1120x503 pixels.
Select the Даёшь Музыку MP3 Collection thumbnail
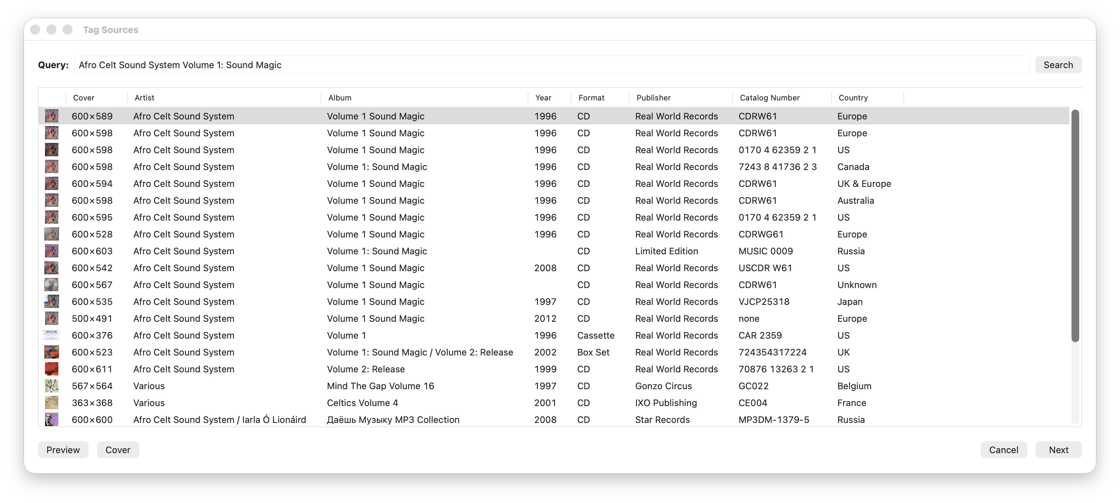[51, 420]
